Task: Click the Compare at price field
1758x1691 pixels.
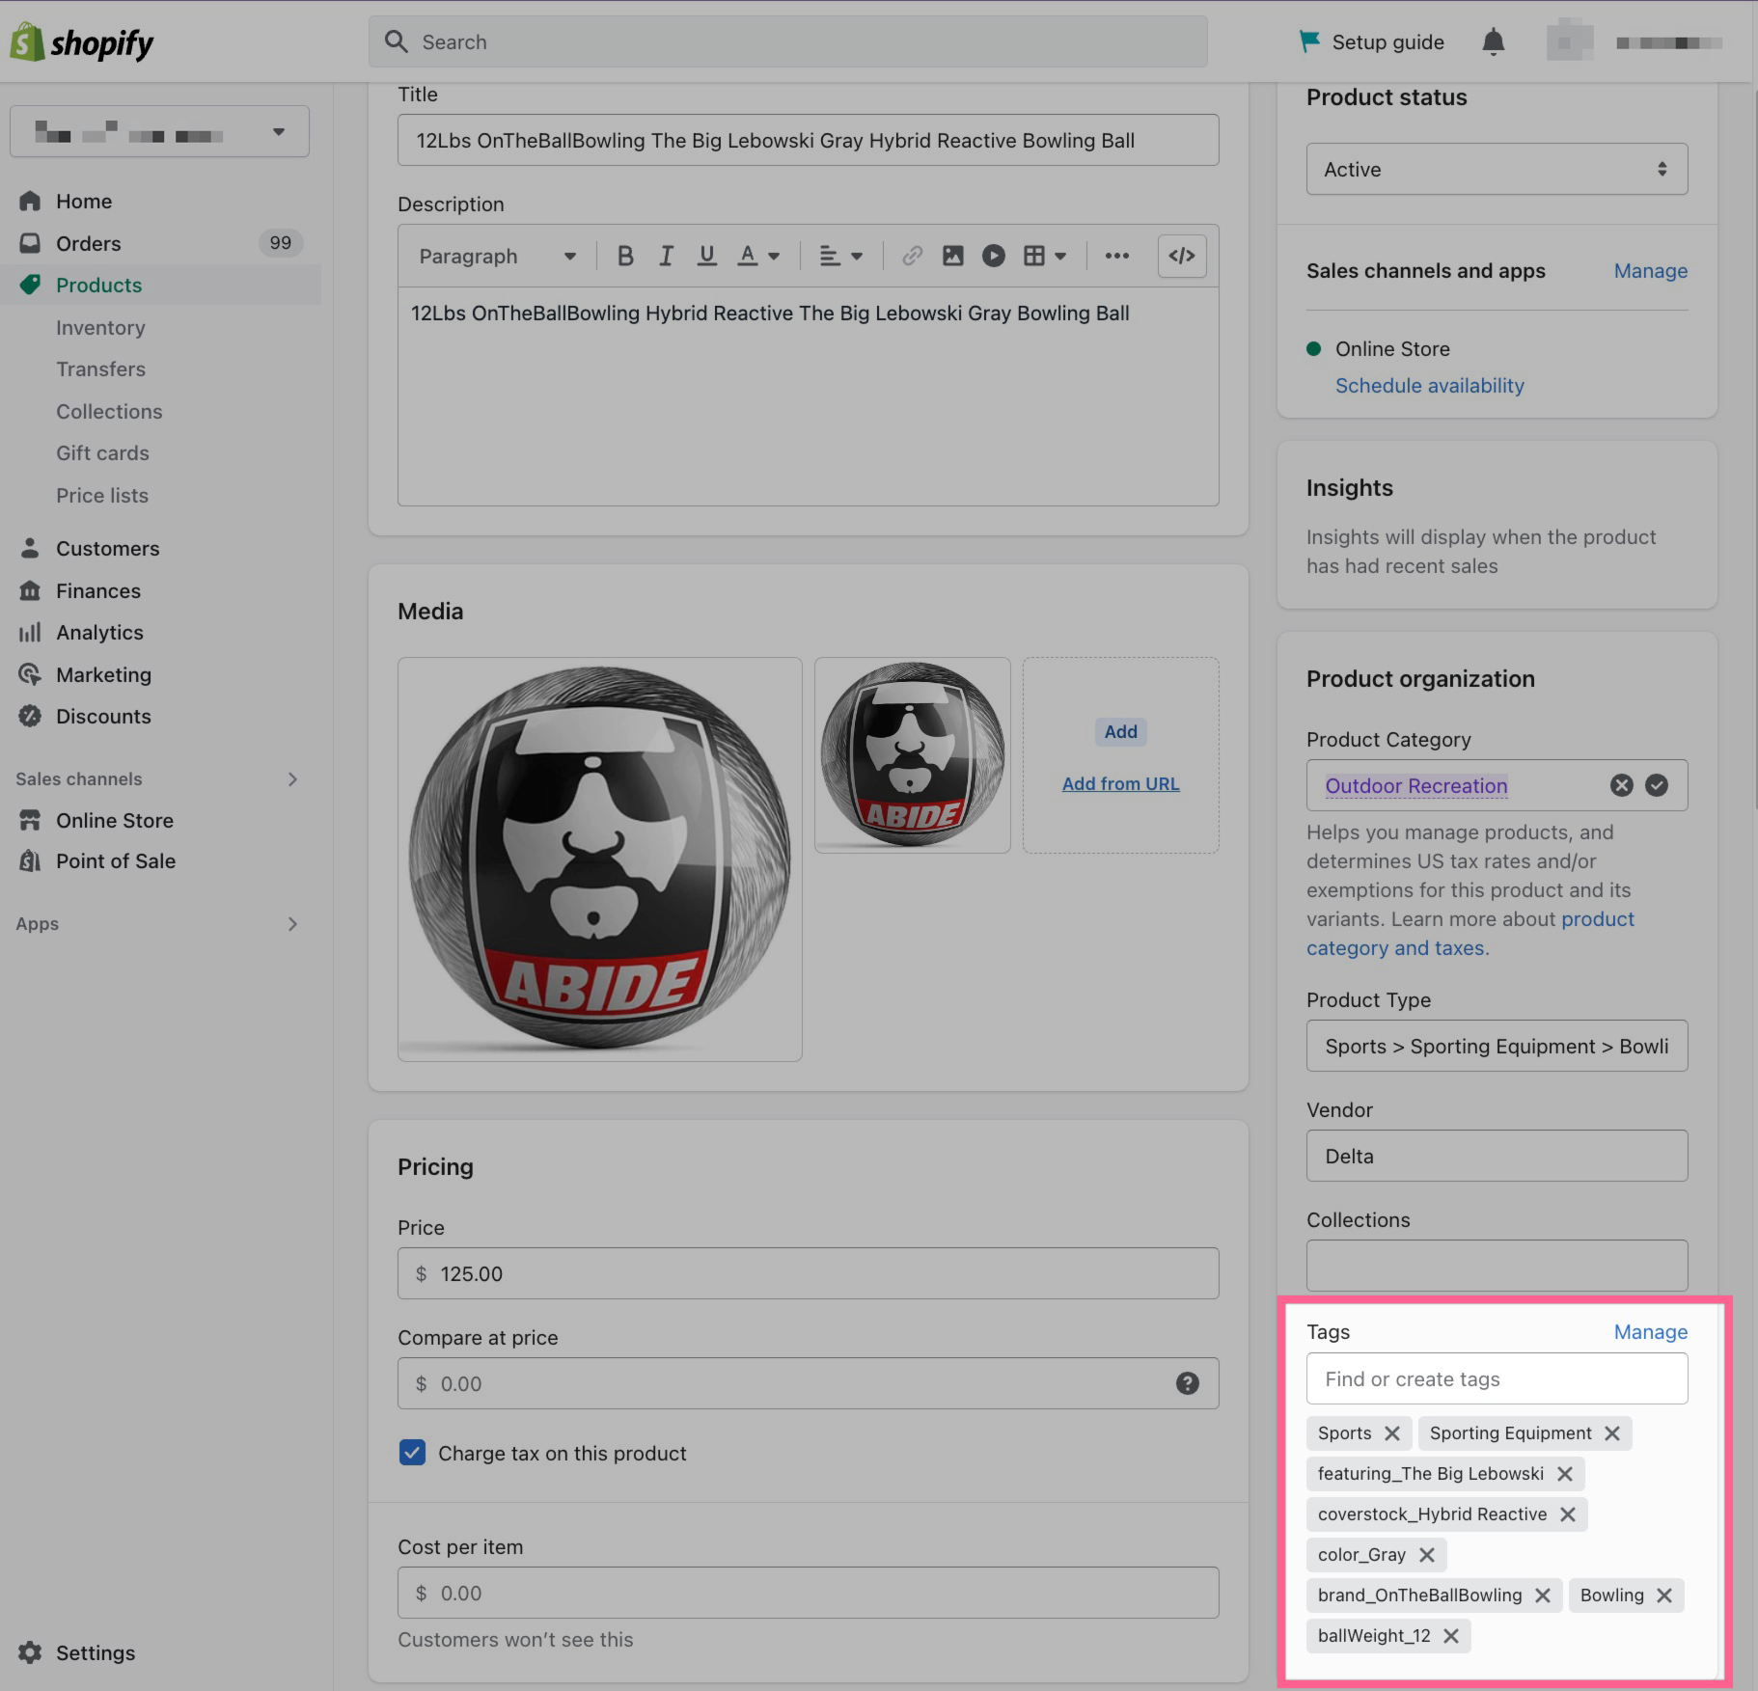Action: [x=808, y=1384]
